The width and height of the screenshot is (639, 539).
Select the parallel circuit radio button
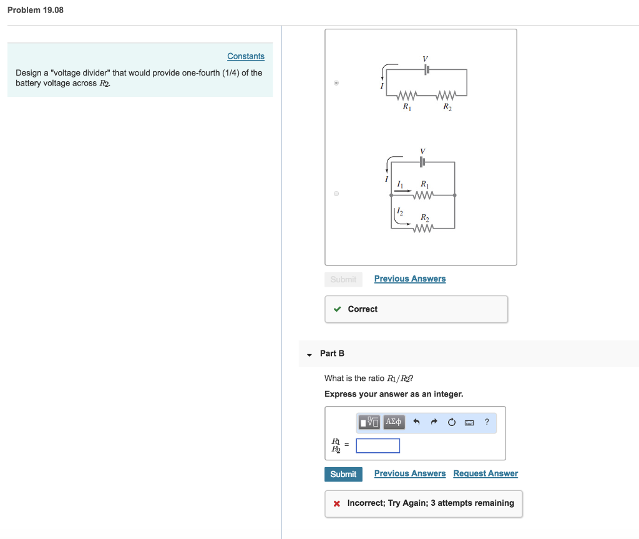pyautogui.click(x=336, y=194)
